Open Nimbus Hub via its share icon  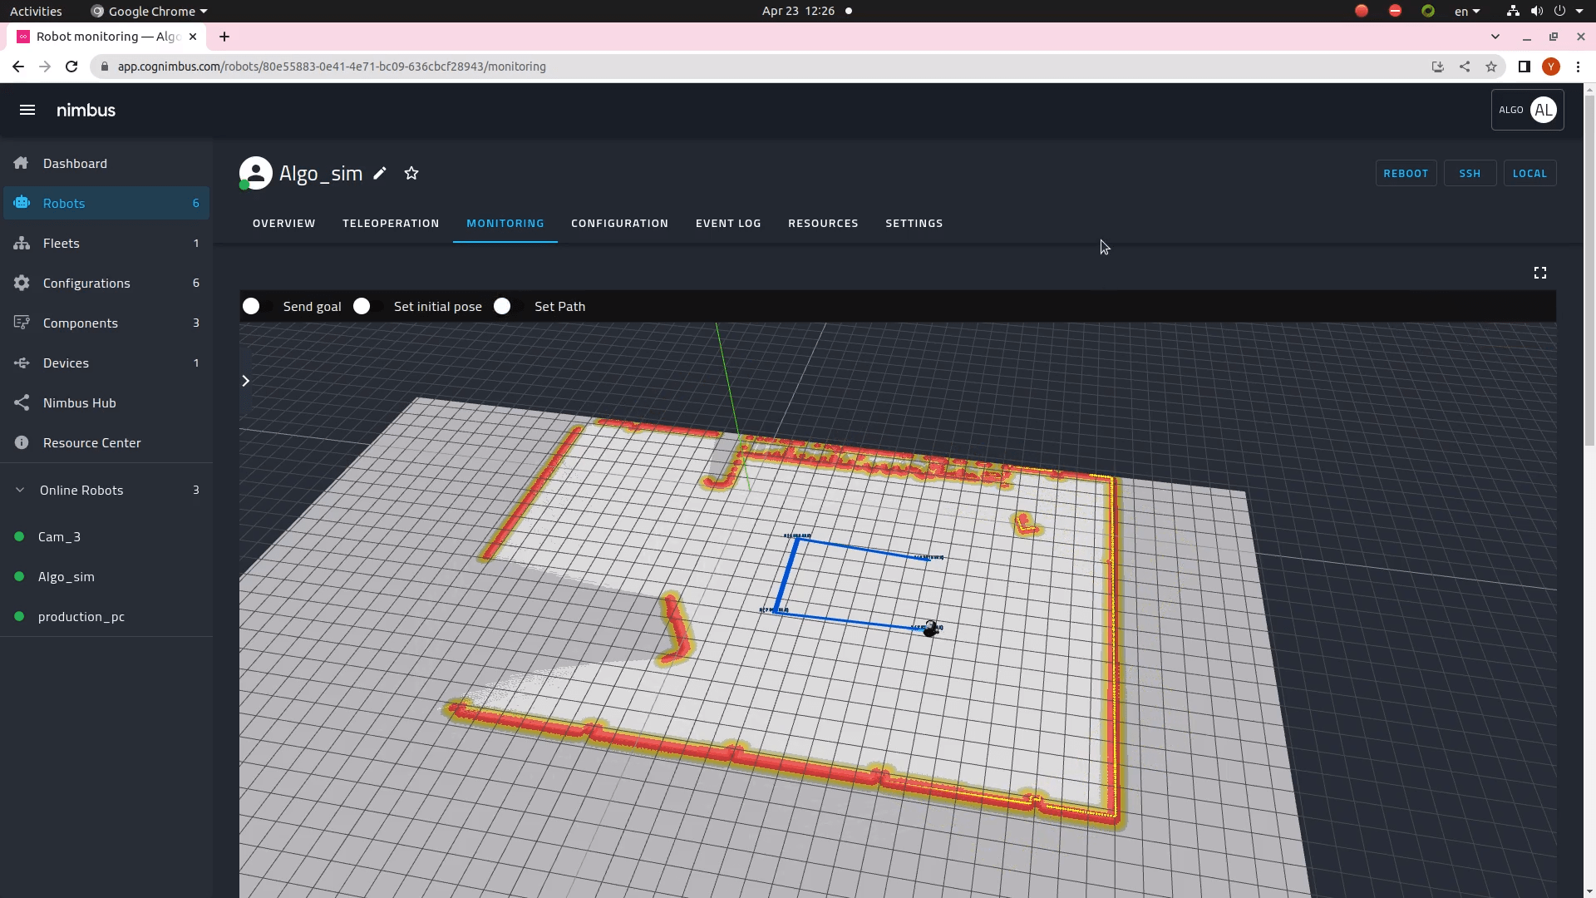click(21, 402)
